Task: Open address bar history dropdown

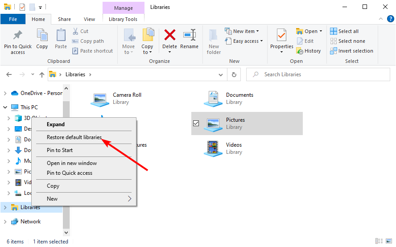Action: click(x=221, y=74)
